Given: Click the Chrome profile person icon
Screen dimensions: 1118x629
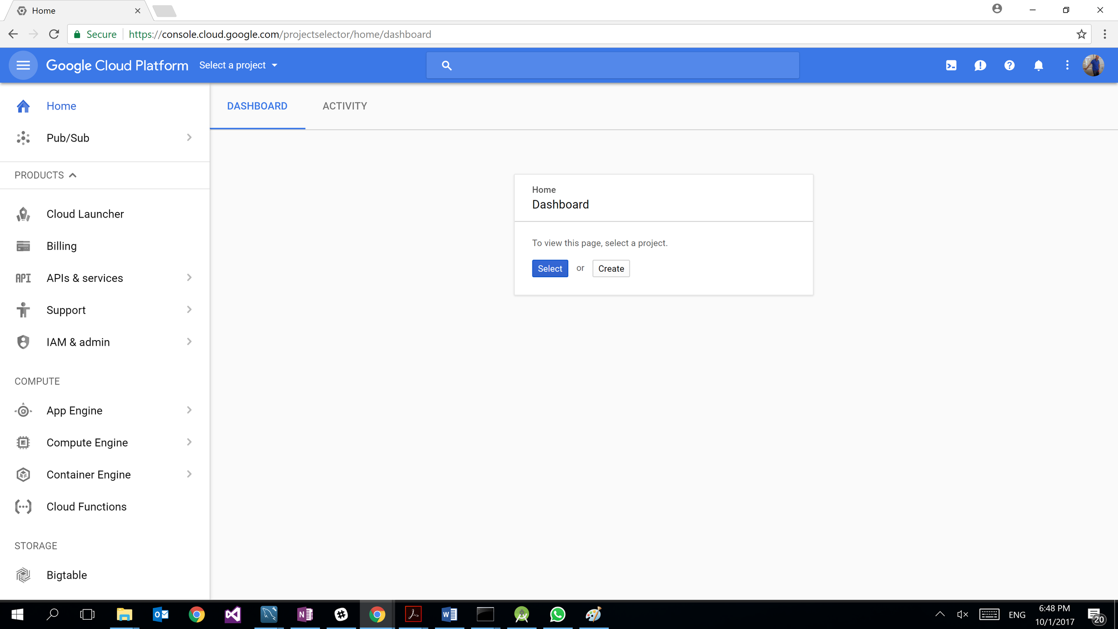Looking at the screenshot, I should tap(997, 9).
